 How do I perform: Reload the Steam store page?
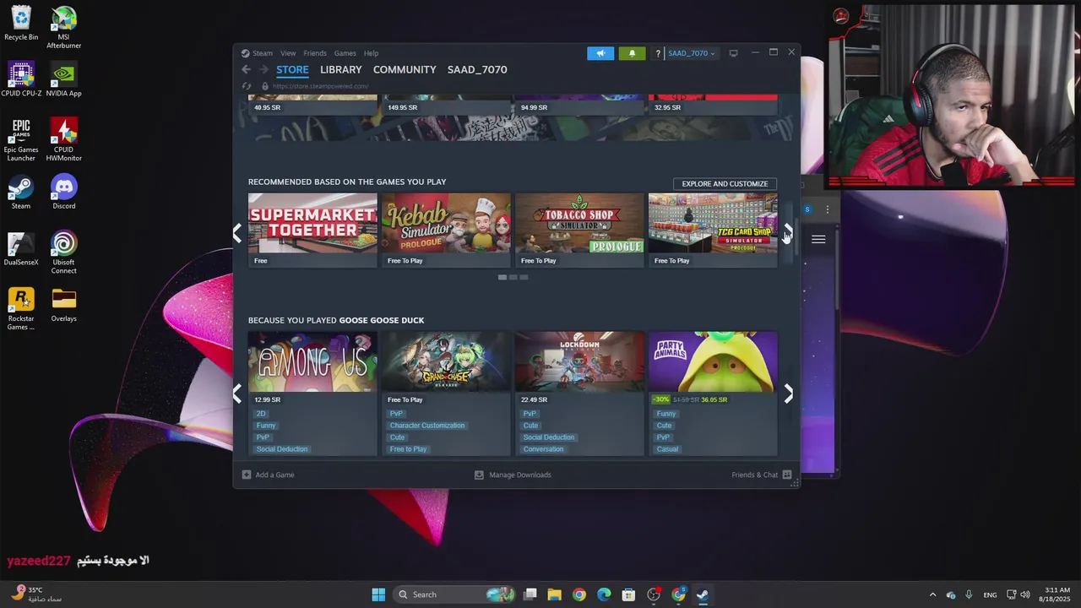coord(247,86)
